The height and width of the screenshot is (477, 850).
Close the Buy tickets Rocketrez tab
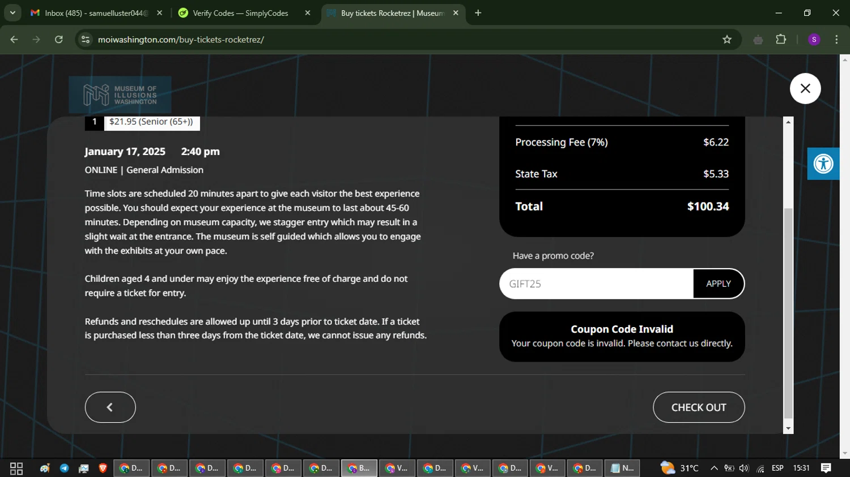pos(456,13)
